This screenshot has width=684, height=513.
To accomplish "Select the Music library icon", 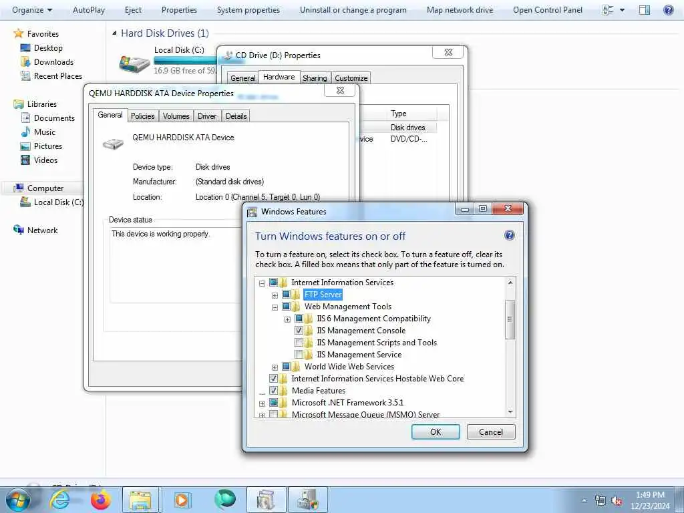I will (x=25, y=132).
